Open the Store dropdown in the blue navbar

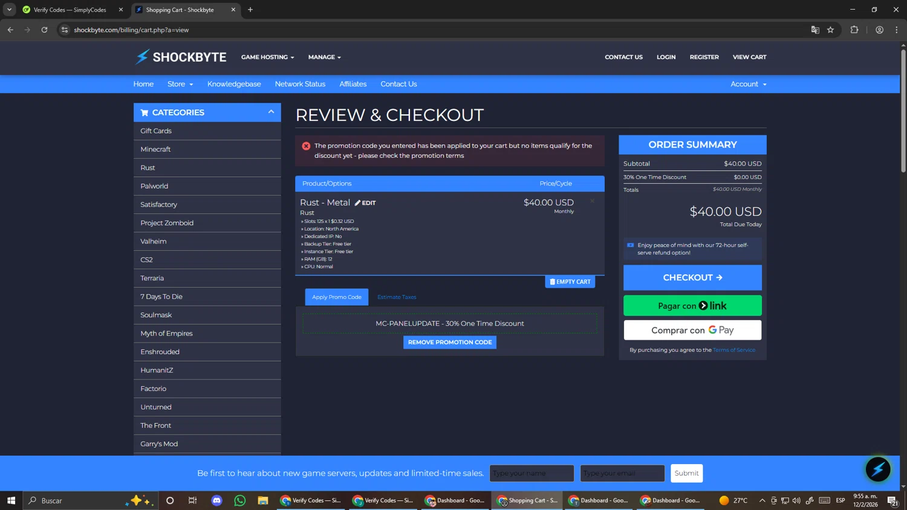(x=180, y=84)
